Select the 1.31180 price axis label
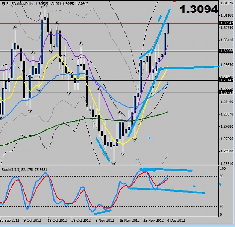 pyautogui.click(x=227, y=15)
